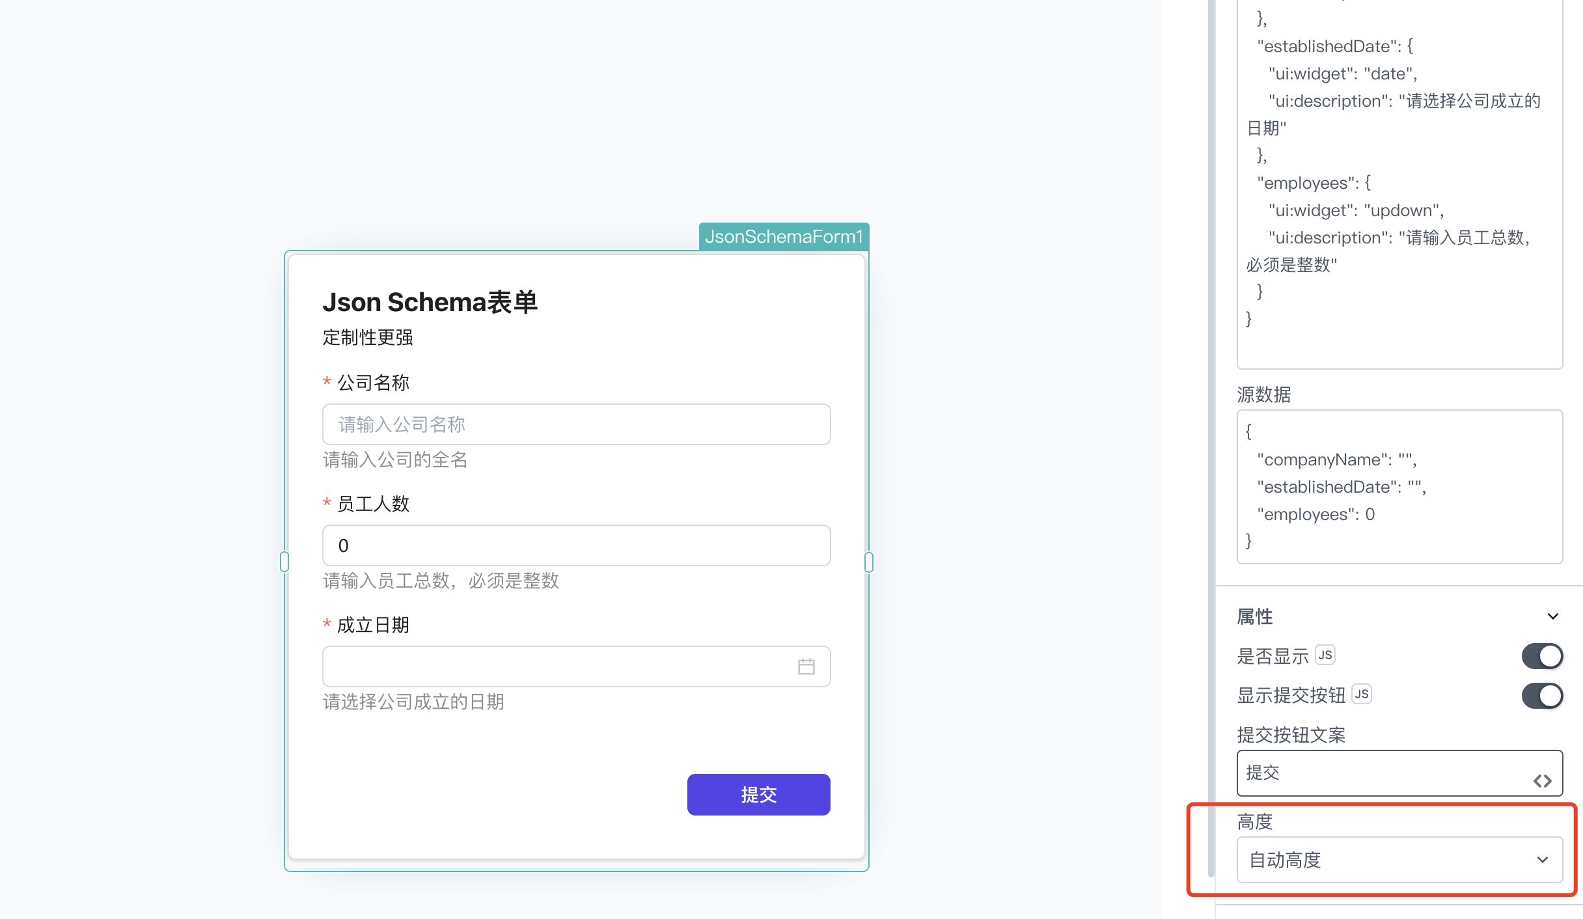Click the left resize handle of the form
The width and height of the screenshot is (1583, 919).
pos(284,562)
